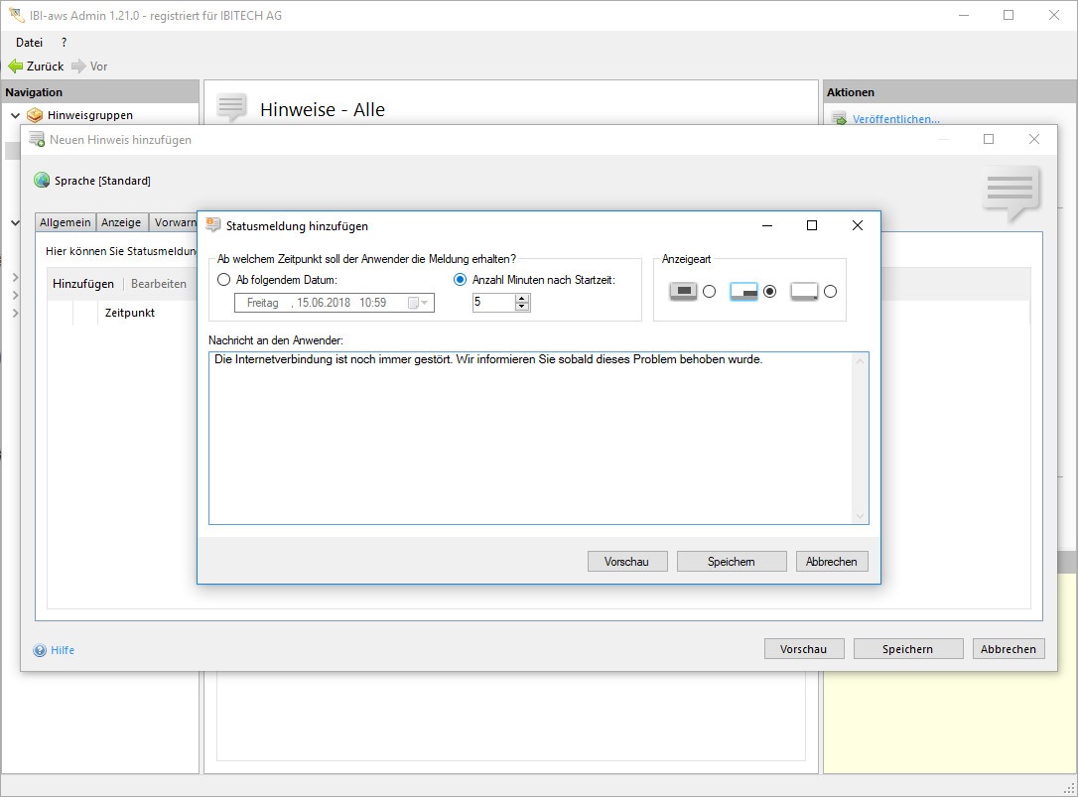Open the Datei menu

[30, 43]
